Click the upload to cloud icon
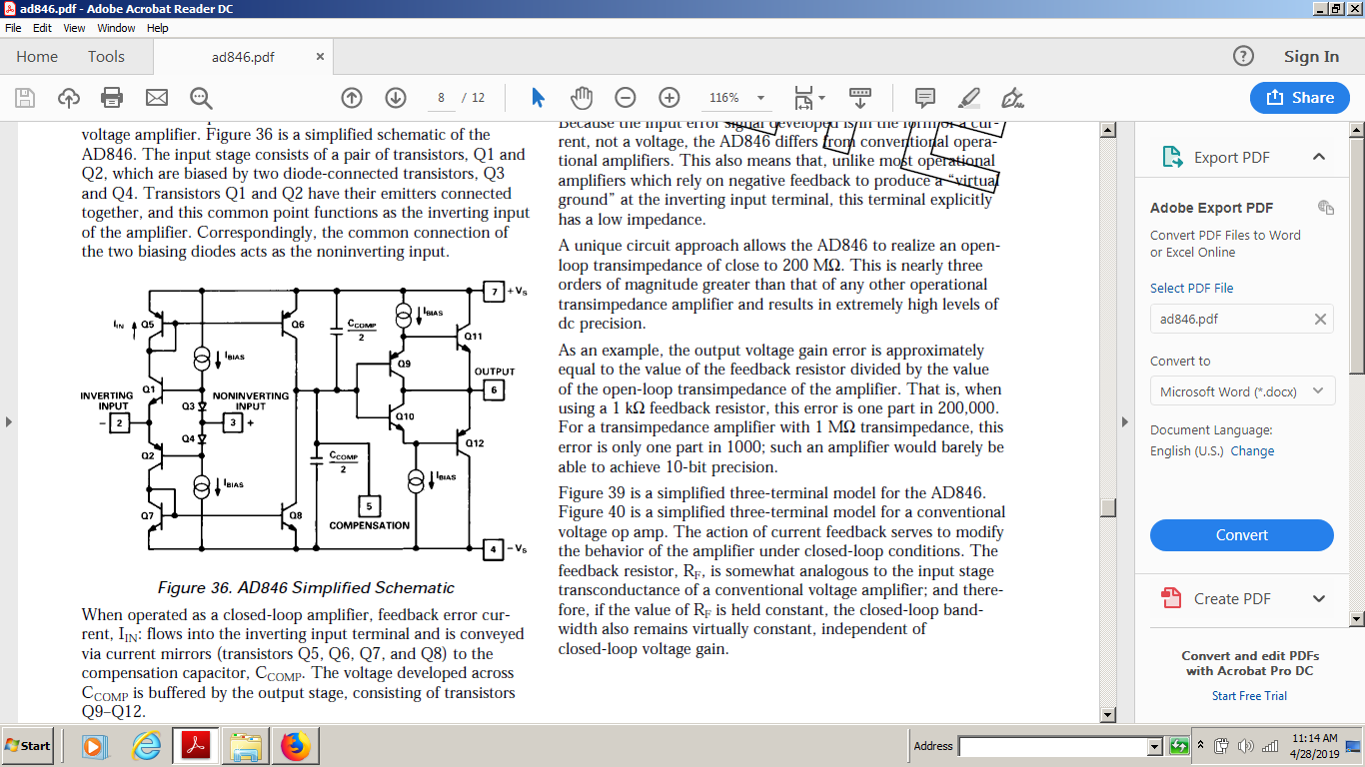The height and width of the screenshot is (767, 1365). 69,98
